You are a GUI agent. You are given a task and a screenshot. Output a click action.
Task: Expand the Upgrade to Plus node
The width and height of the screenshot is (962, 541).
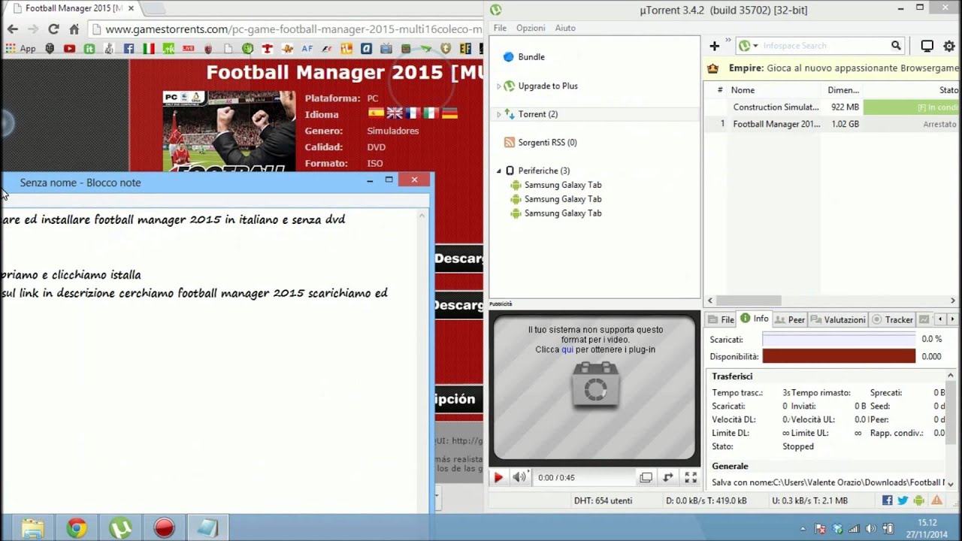pyautogui.click(x=498, y=86)
